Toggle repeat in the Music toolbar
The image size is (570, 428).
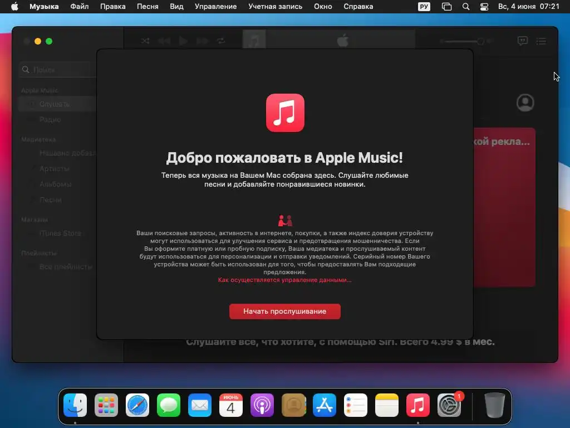(x=221, y=41)
